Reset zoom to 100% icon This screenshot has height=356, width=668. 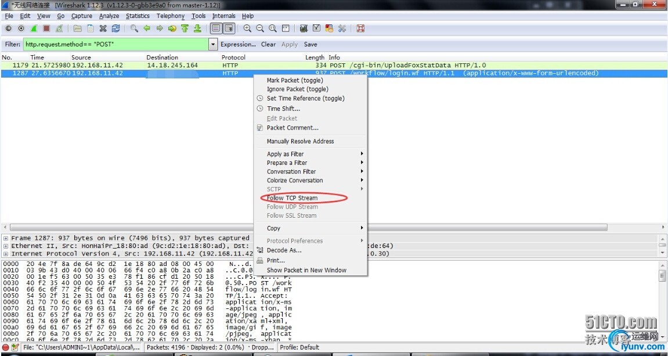tap(273, 28)
